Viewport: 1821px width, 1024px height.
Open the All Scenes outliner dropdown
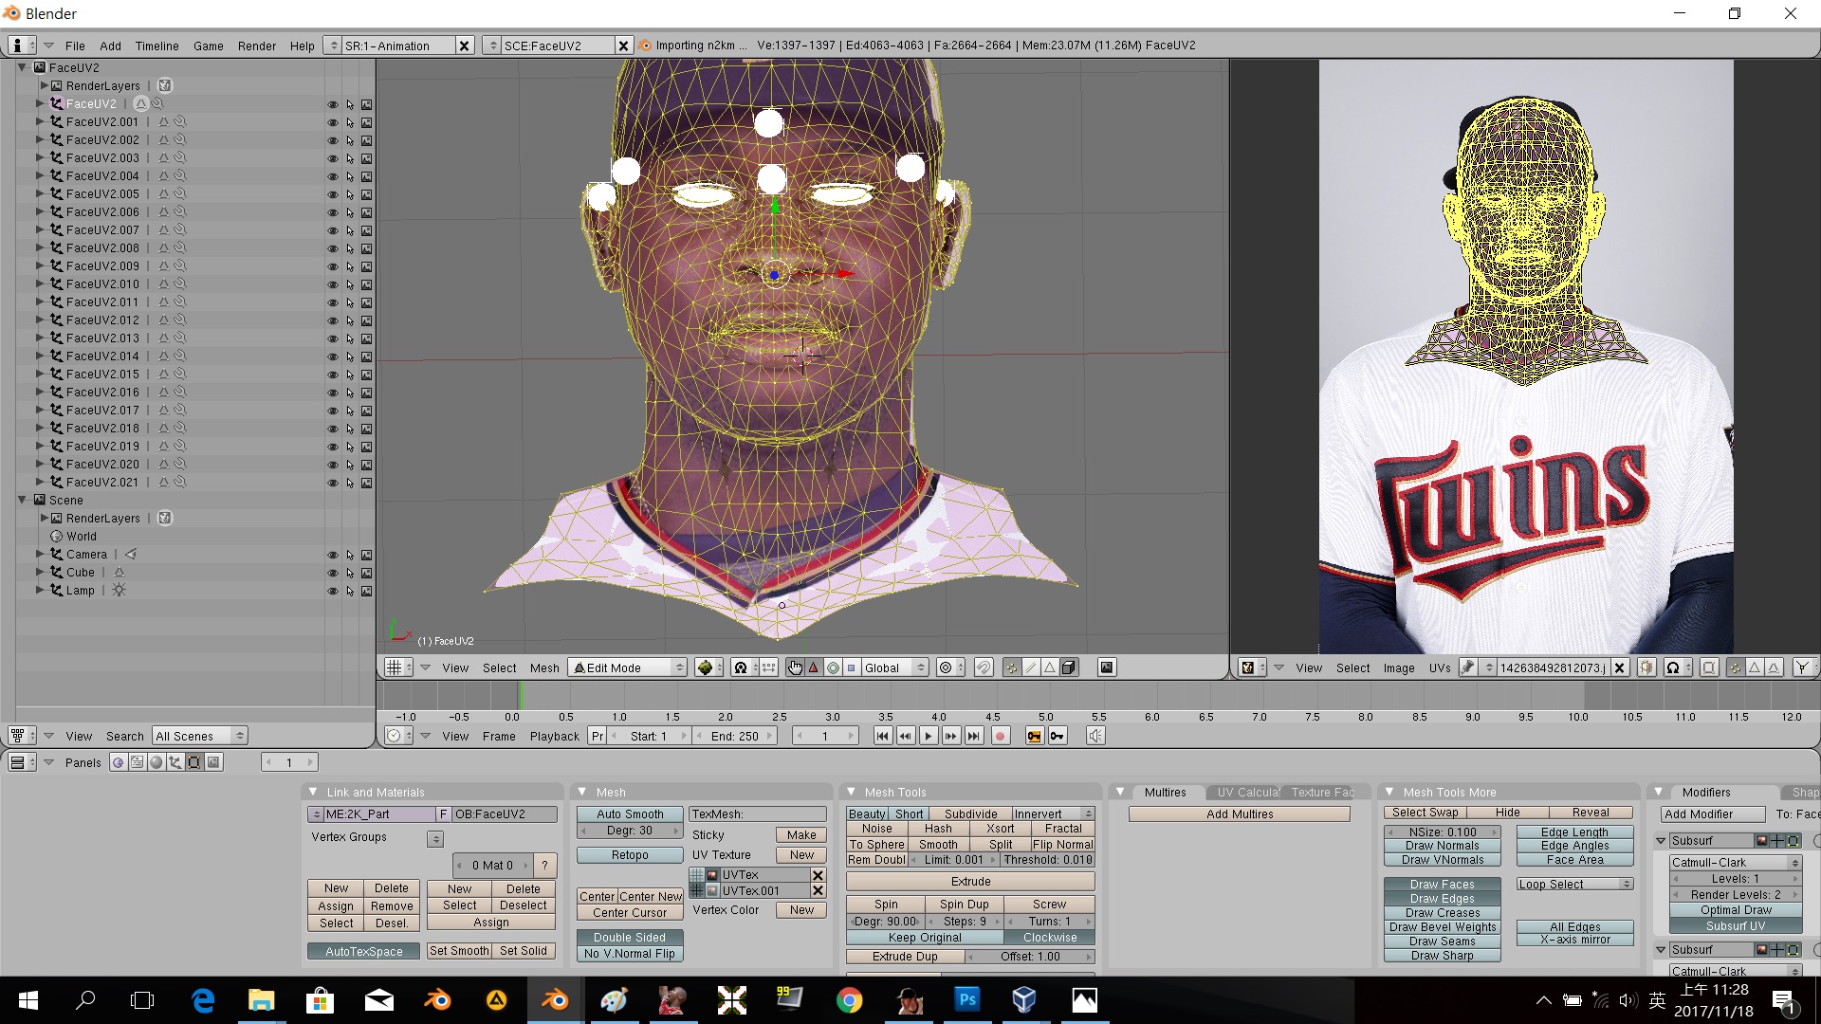click(x=200, y=736)
